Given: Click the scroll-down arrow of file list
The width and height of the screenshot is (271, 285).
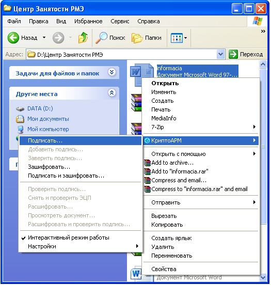Looking at the screenshot, I should (x=263, y=278).
